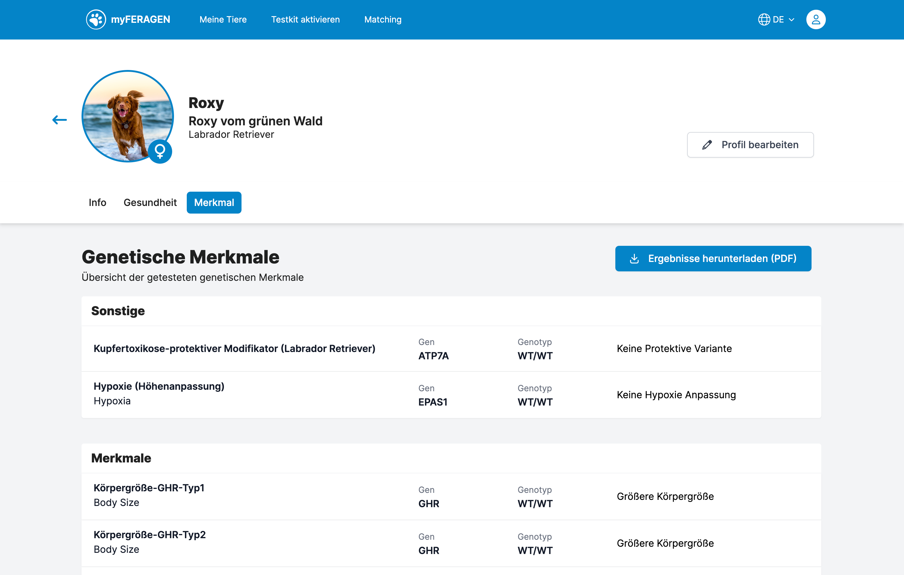Viewport: 904px width, 575px height.
Task: Click the female gender symbol badge
Action: point(160,151)
